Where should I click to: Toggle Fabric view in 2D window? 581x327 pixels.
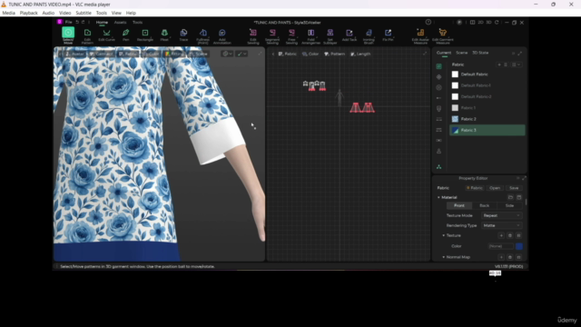[x=288, y=54]
